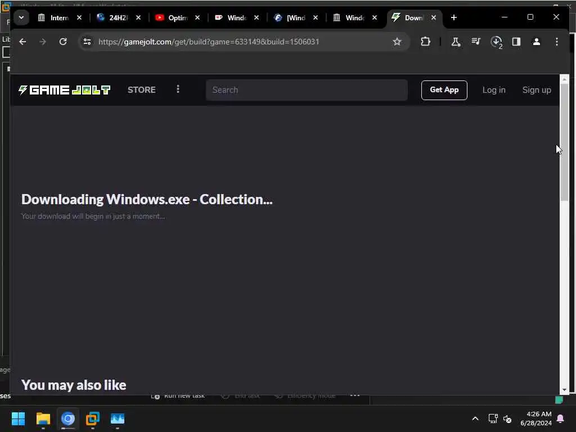The width and height of the screenshot is (576, 432).
Task: Click the Sign up link
Action: tap(537, 90)
